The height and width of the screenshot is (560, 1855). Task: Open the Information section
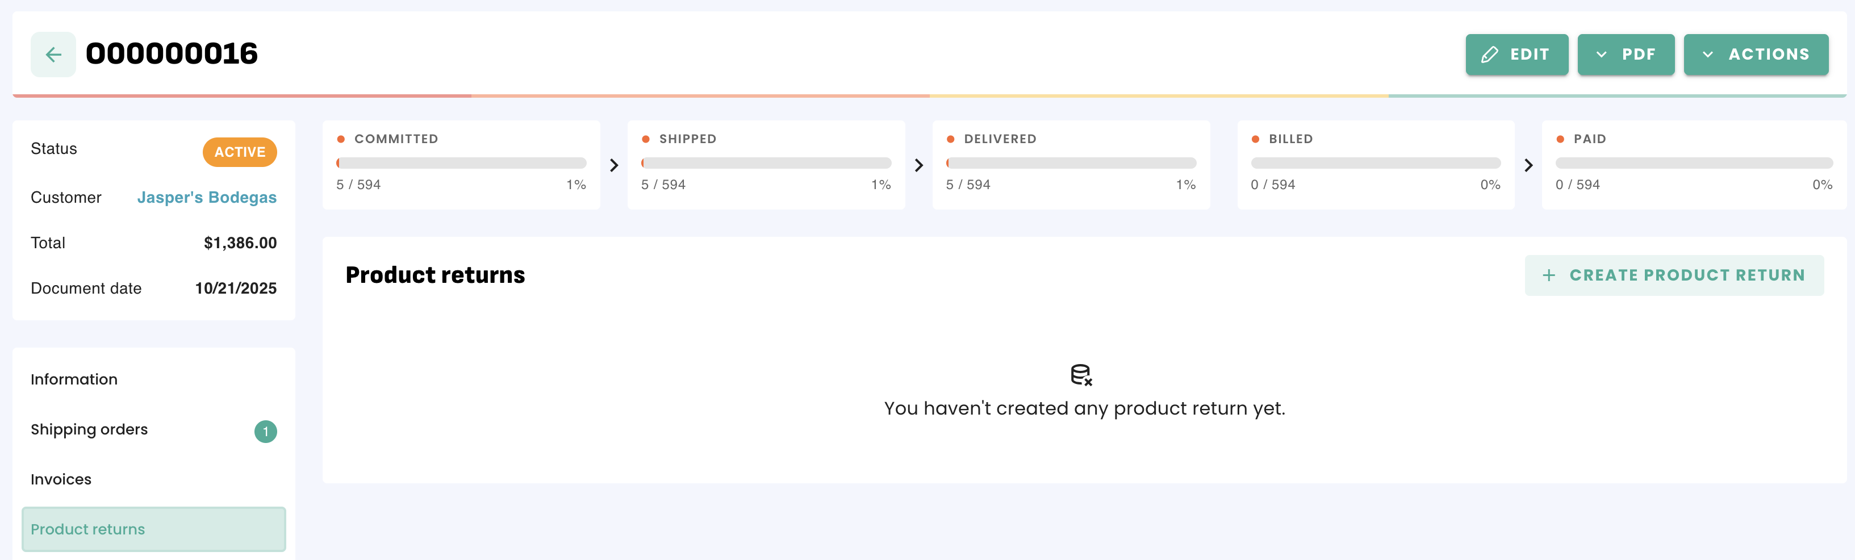point(74,379)
